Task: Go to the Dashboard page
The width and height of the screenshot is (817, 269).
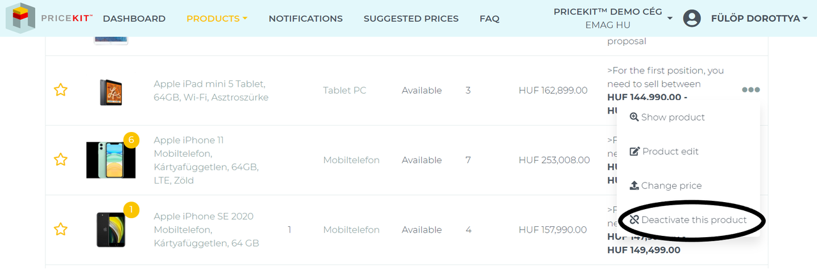Action: pos(134,18)
